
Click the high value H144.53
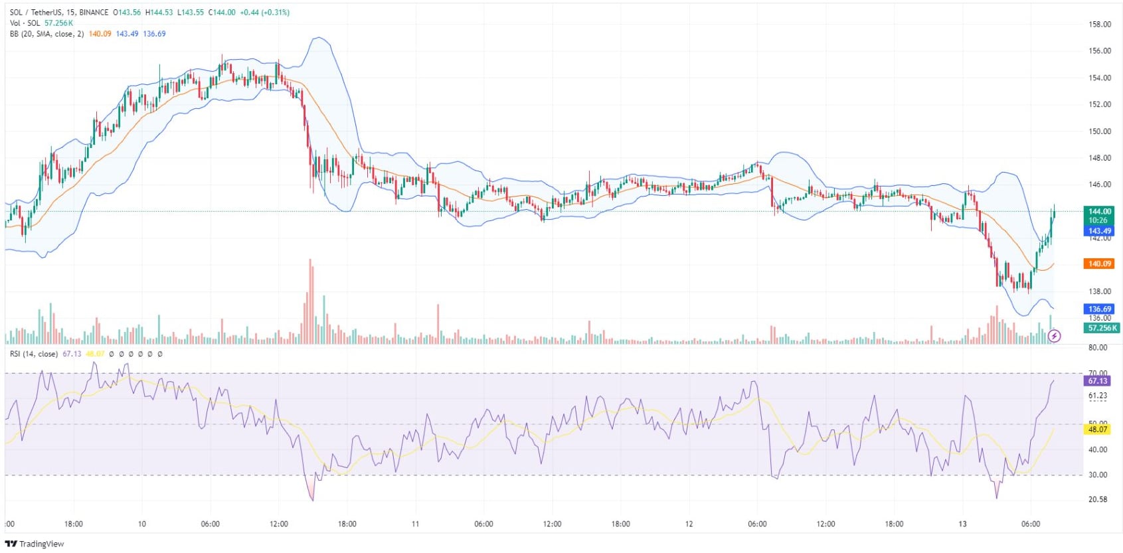click(x=159, y=13)
